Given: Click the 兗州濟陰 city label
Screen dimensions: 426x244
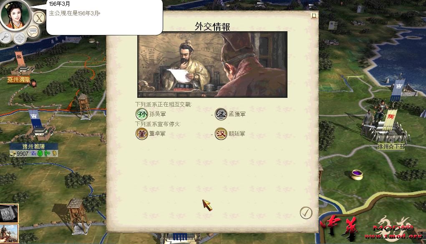Looking at the screenshot, I should point(18,80).
